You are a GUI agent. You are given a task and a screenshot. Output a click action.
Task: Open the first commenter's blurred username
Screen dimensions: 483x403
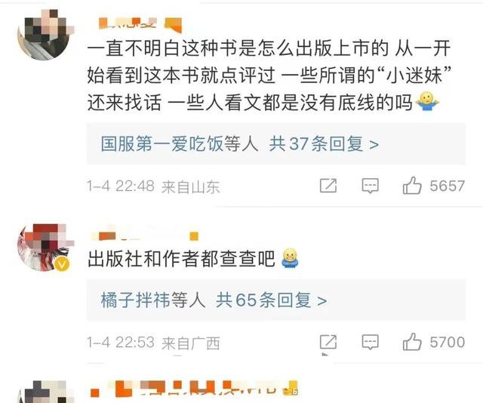click(140, 24)
